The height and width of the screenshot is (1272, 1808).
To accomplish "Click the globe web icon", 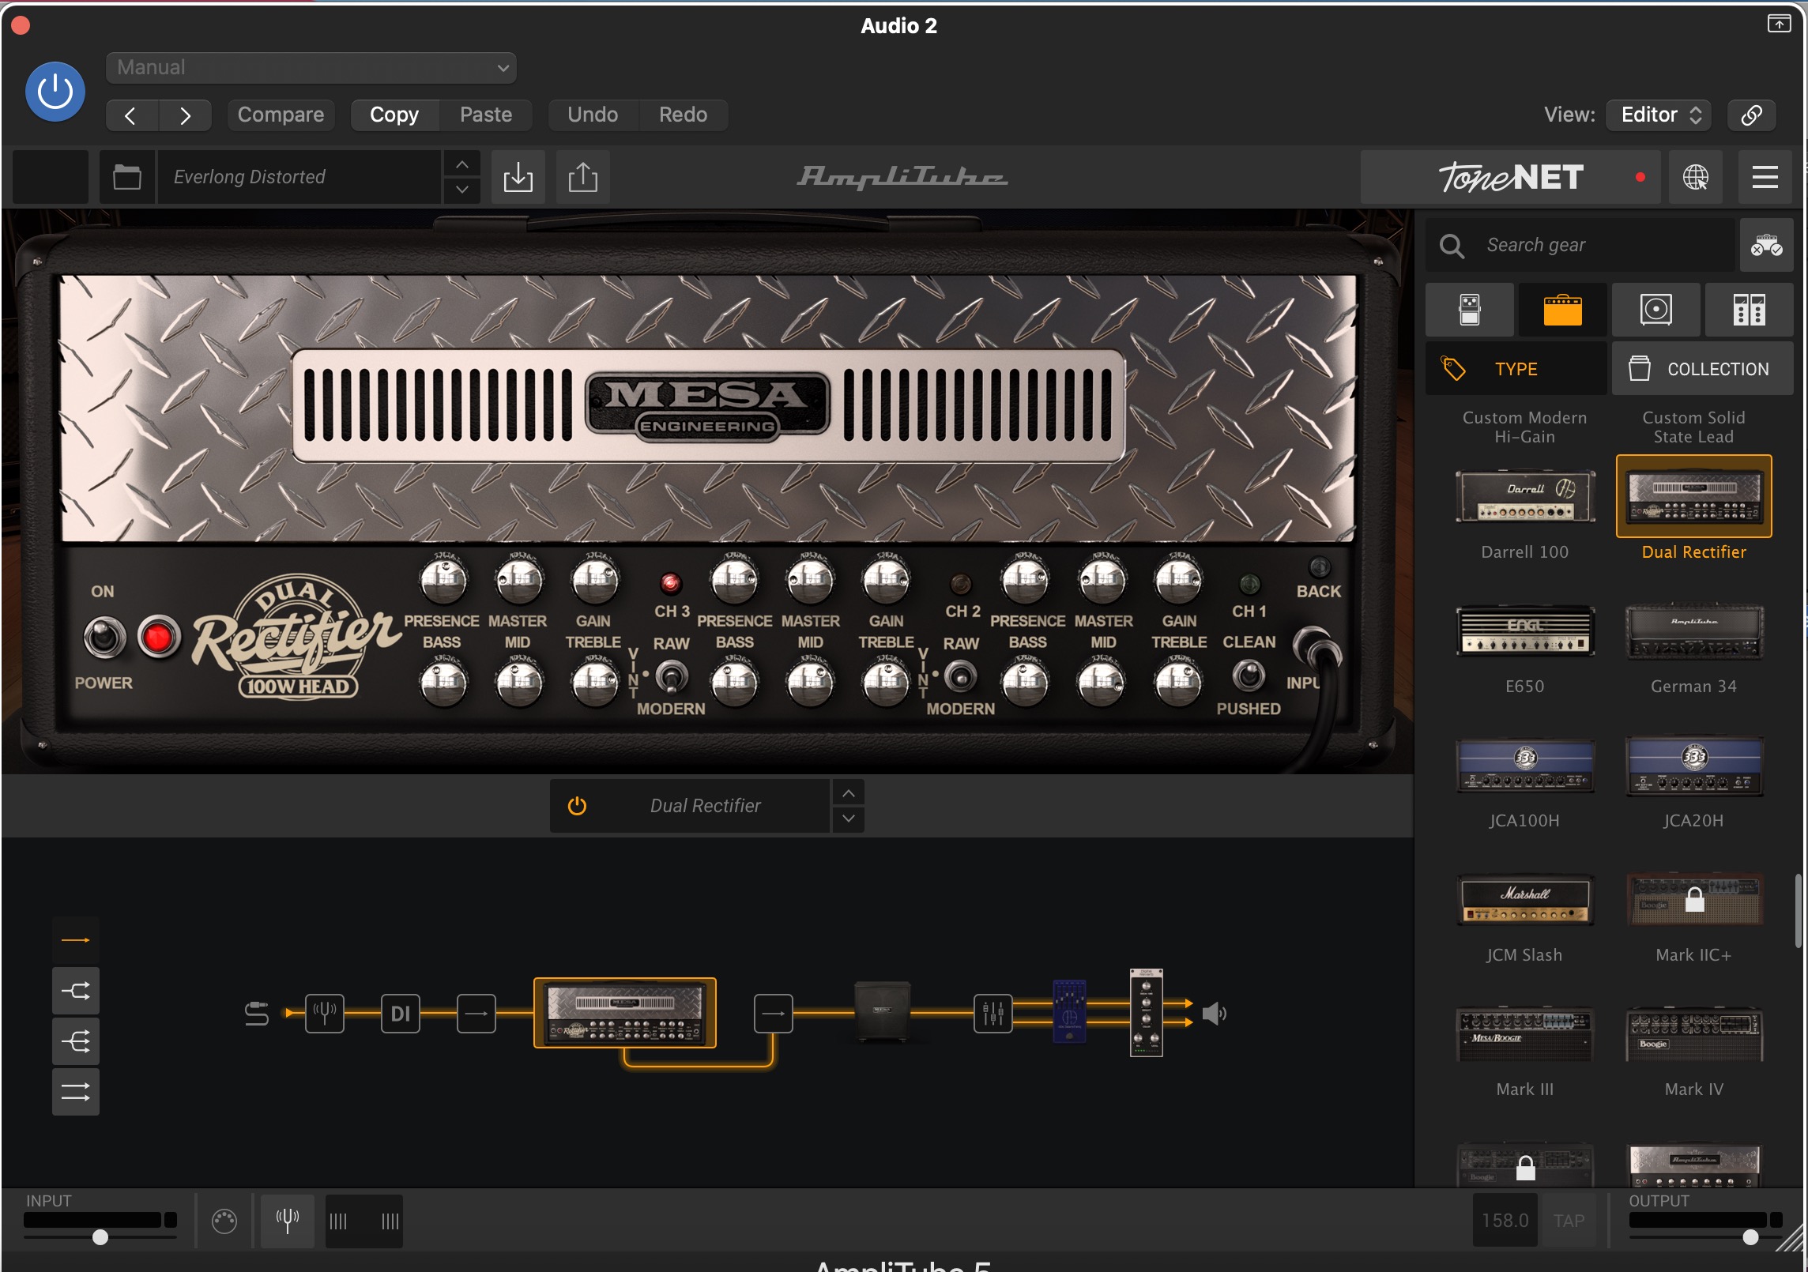I will pos(1695,177).
